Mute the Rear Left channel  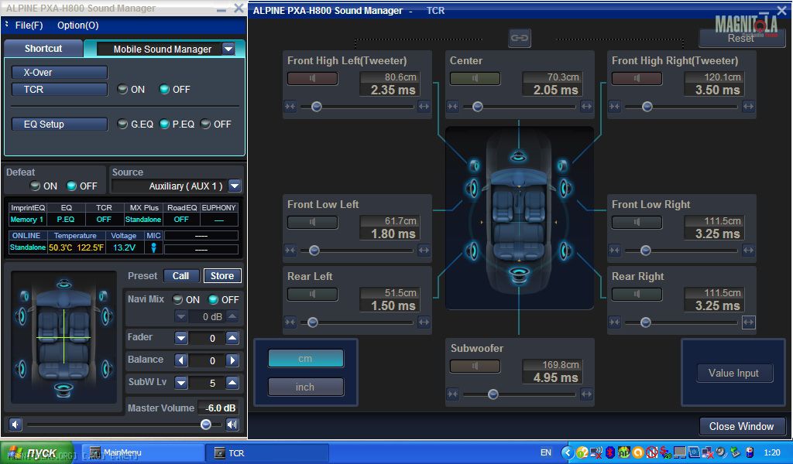(x=312, y=294)
